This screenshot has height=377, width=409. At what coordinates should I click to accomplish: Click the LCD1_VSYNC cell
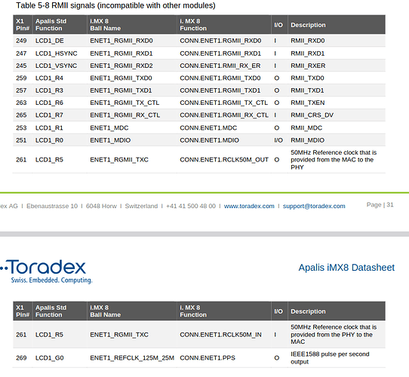point(56,66)
